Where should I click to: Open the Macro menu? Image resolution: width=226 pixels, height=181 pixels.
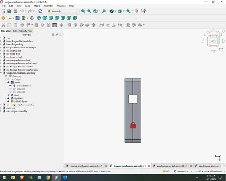point(37,6)
